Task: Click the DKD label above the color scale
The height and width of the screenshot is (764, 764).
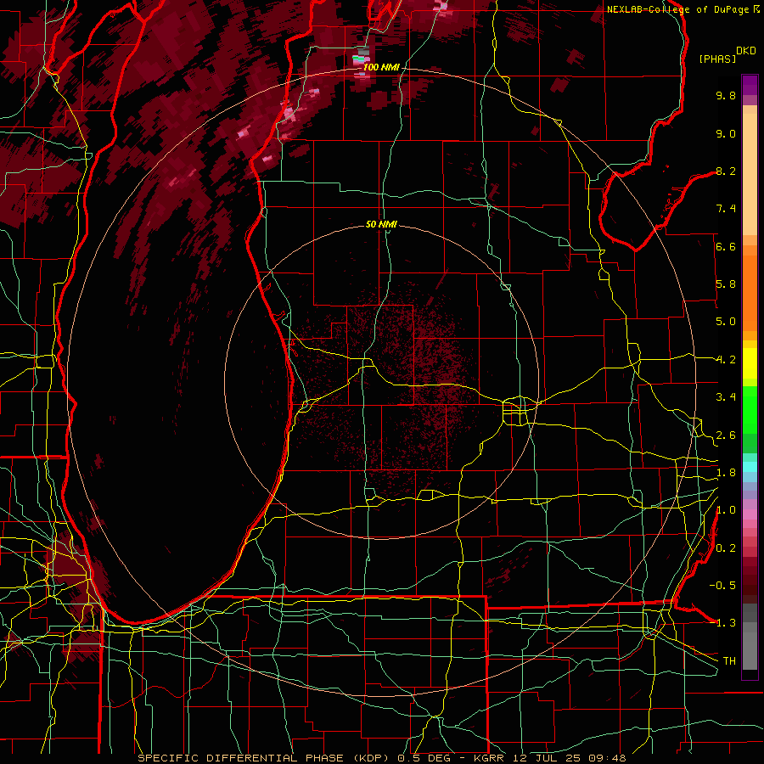Action: tap(746, 51)
